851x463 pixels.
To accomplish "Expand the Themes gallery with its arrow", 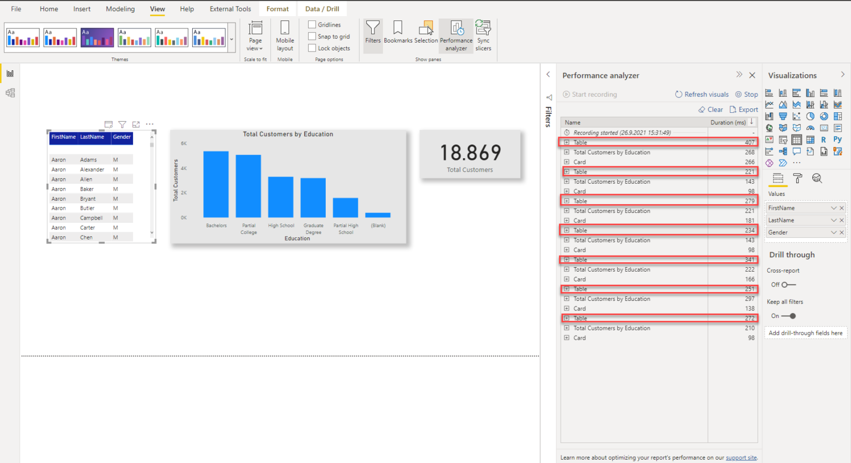I will pos(231,38).
